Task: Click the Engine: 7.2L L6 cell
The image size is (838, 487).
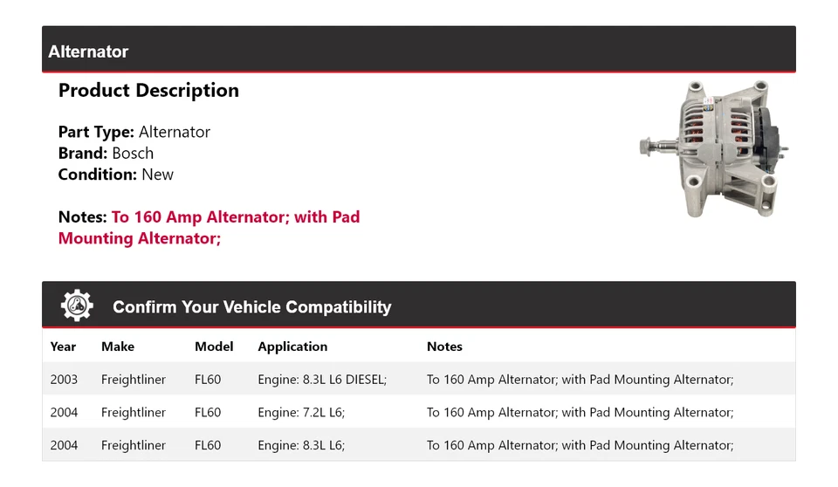Action: click(x=301, y=412)
